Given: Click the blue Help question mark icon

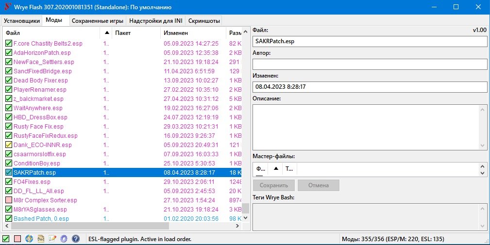Looking at the screenshot, I should [x=75, y=239].
